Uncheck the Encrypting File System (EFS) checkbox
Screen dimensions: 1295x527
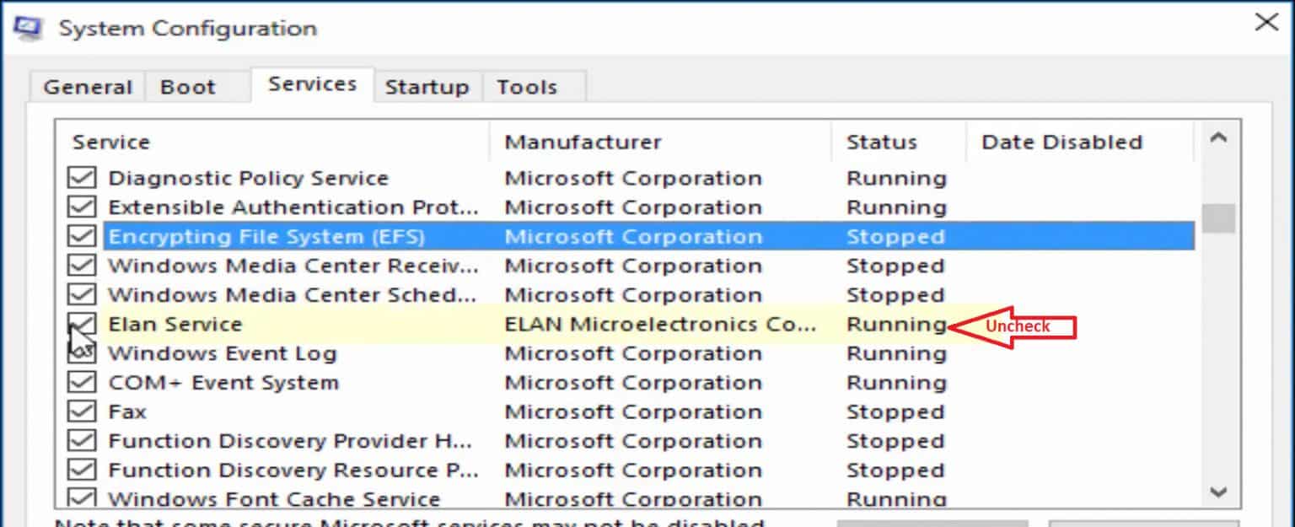click(81, 237)
